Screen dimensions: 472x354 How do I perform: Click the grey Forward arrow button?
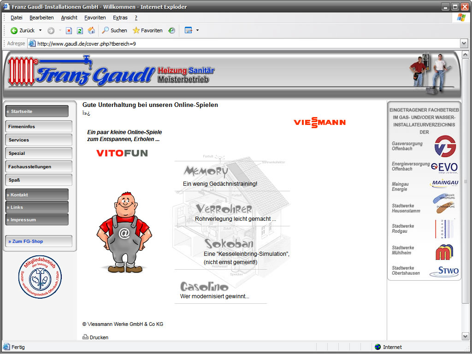pos(51,30)
